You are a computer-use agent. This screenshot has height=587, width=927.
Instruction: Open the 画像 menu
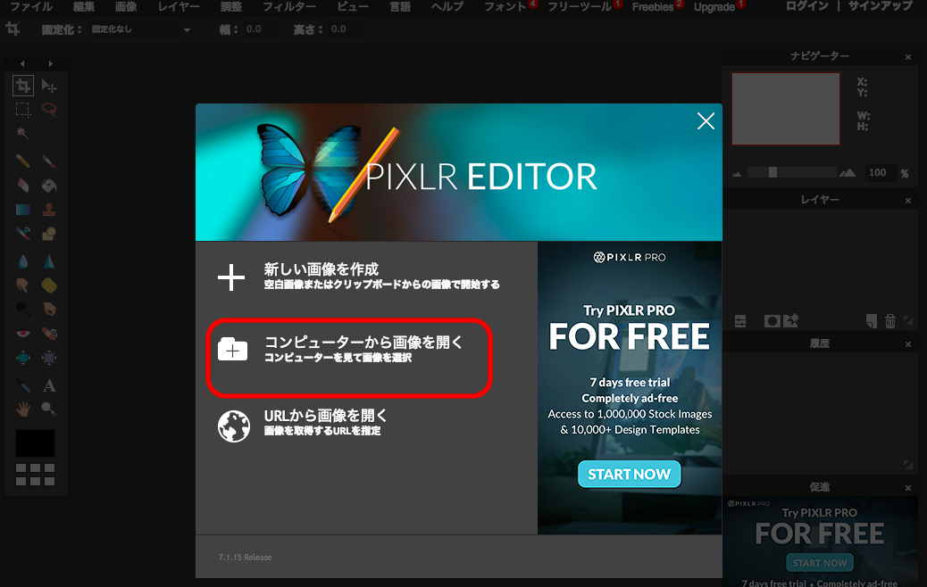(125, 7)
